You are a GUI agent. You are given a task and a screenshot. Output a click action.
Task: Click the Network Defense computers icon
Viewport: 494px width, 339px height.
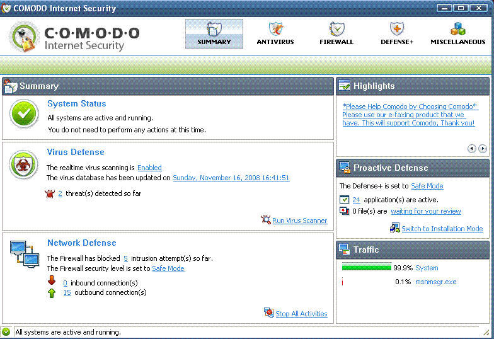[25, 254]
